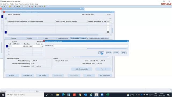This screenshot has height=97, width=172.
Task: Click the Paste toolbar icon
Action: click(x=27, y=6)
